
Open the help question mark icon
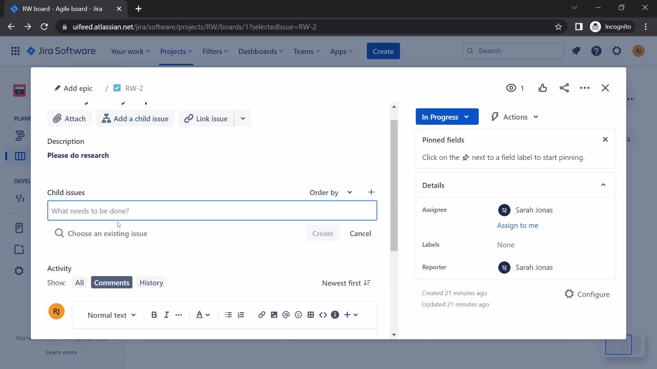[596, 51]
